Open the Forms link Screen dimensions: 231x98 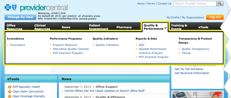pos(151,4)
